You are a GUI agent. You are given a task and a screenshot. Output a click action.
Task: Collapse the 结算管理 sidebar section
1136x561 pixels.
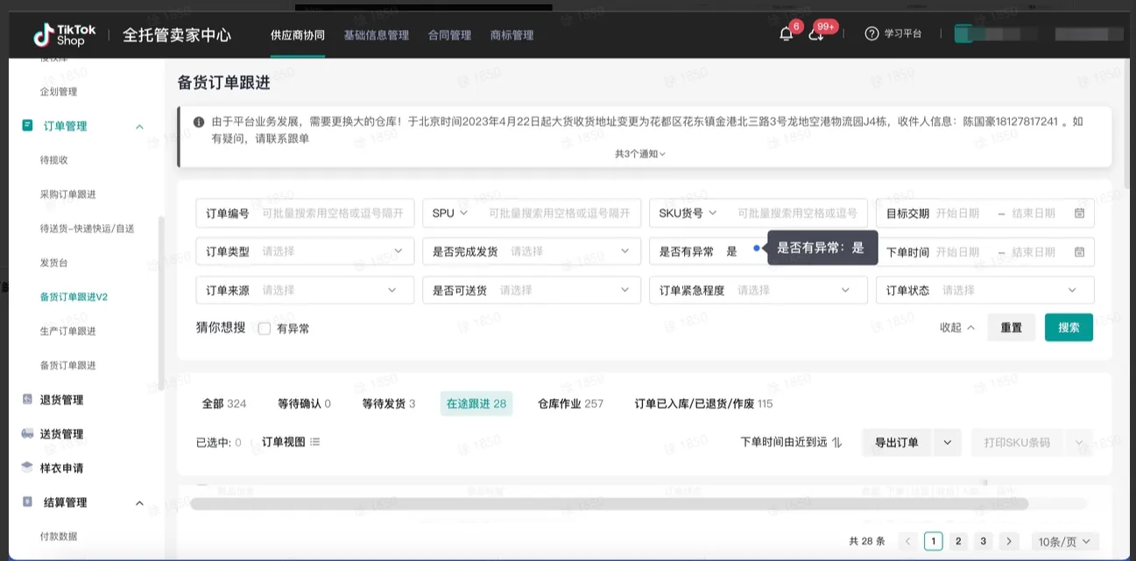point(139,503)
